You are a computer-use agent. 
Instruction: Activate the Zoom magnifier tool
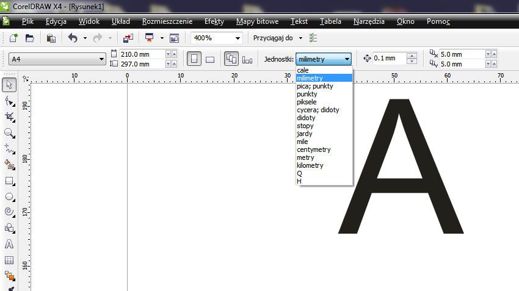9,132
